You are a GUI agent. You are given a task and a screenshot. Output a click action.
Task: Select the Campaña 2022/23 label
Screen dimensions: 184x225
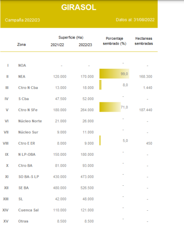(x=22, y=20)
